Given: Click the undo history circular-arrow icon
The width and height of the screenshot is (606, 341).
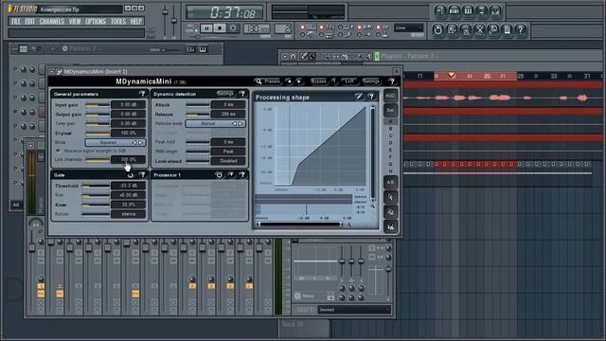Looking at the screenshot, I should click(x=437, y=29).
